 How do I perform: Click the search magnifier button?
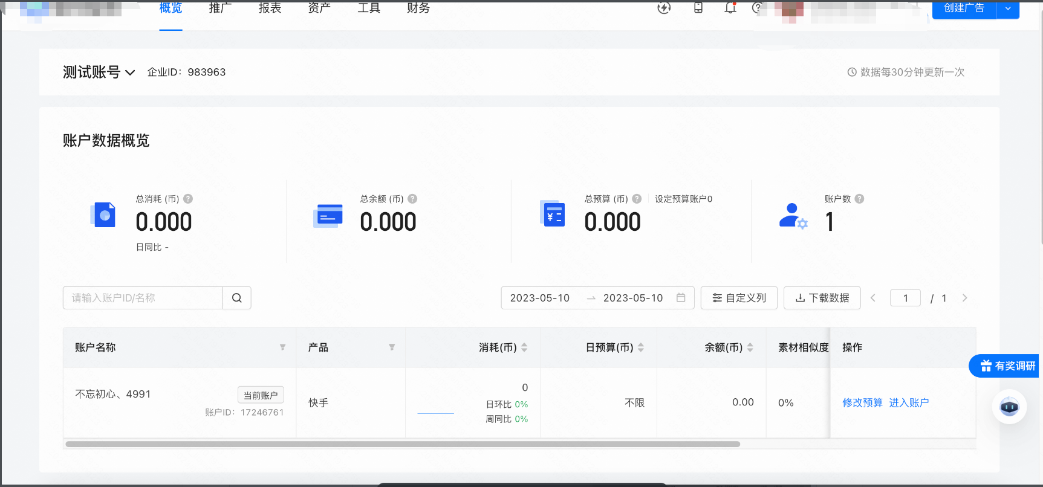(237, 298)
